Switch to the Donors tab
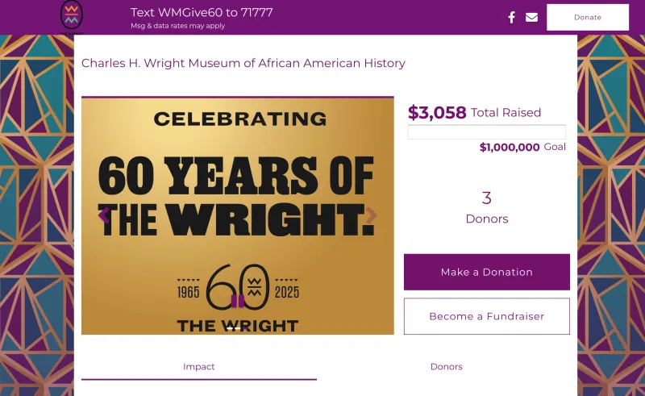The height and width of the screenshot is (396, 645). pos(447,367)
